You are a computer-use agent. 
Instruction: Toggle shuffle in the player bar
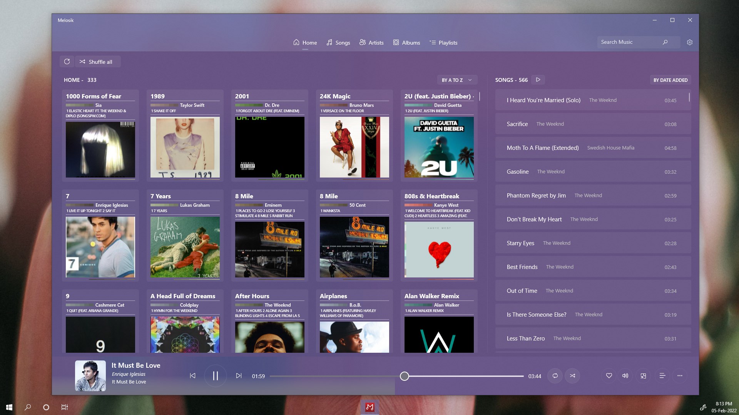pos(573,376)
